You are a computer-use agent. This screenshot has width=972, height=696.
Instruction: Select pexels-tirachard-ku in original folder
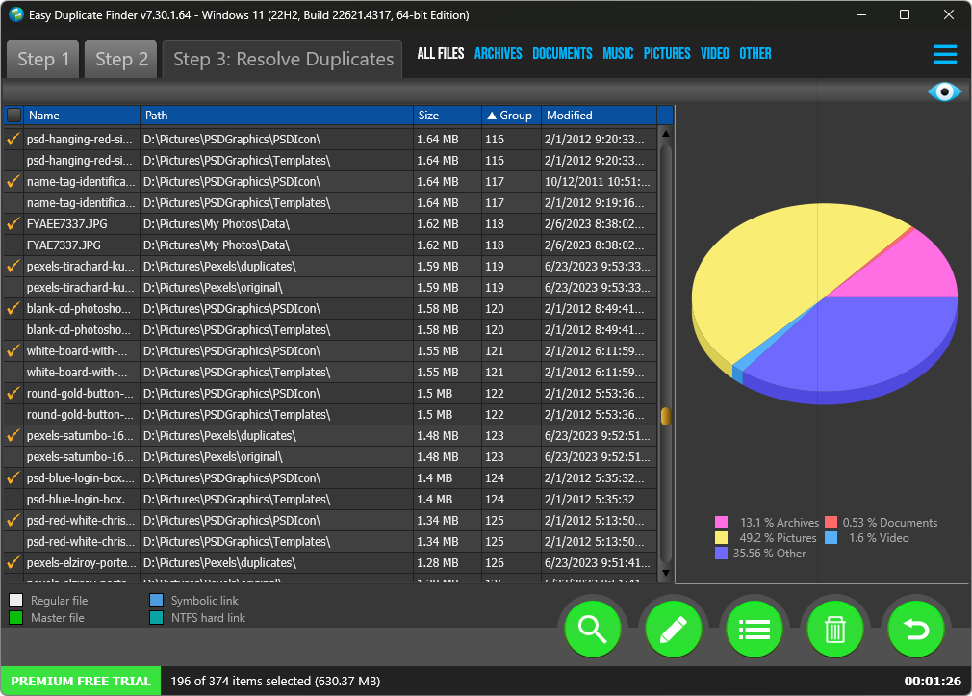tap(330, 287)
